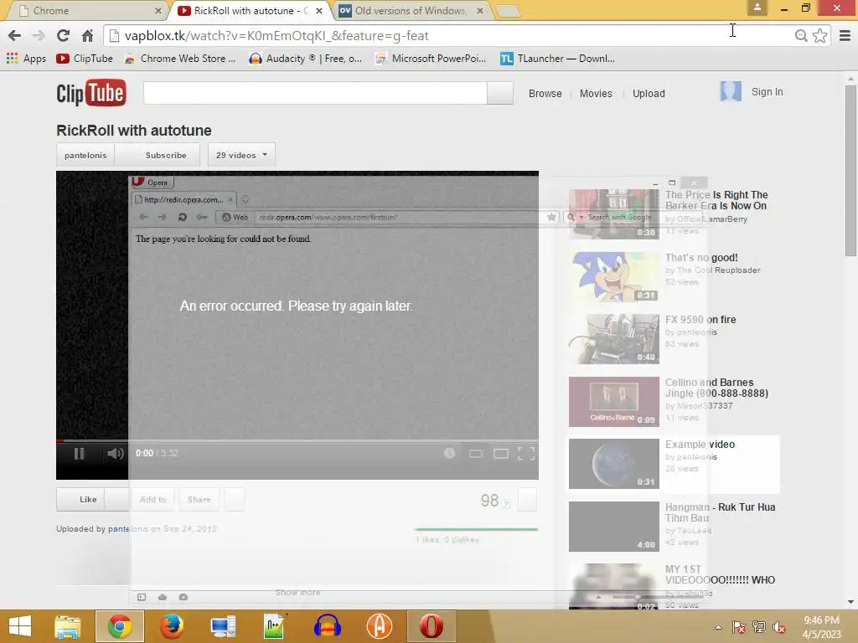Open Apps bookmark shortcut

[x=26, y=59]
